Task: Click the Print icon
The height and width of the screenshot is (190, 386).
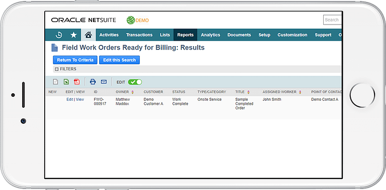Action: point(93,82)
